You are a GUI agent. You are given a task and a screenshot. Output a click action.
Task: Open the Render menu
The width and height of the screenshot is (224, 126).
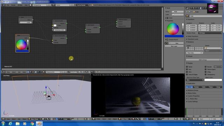[13, 5]
